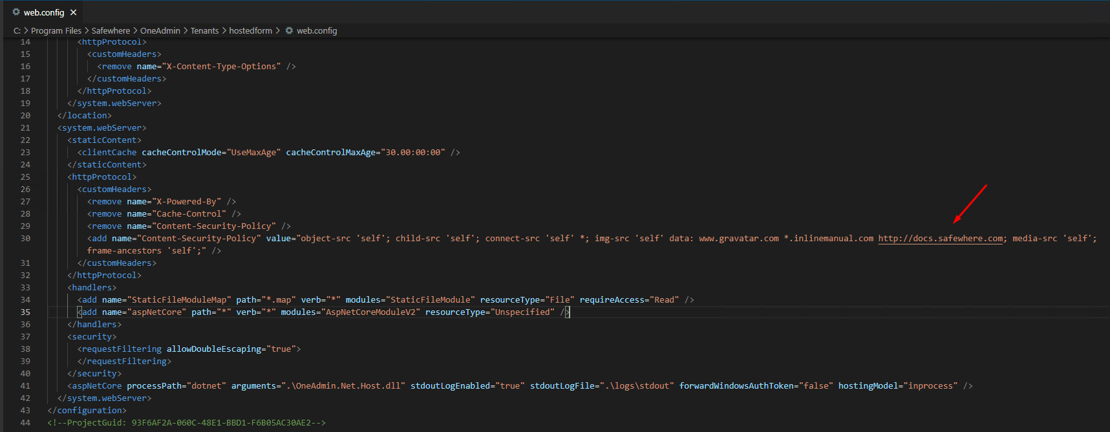Viewport: 1110px width, 432px height.
Task: Open the OneAdmin breadcrumb dropdown
Action: (160, 30)
